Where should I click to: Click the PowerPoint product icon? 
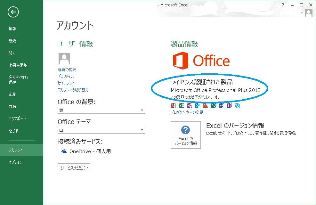click(206, 106)
